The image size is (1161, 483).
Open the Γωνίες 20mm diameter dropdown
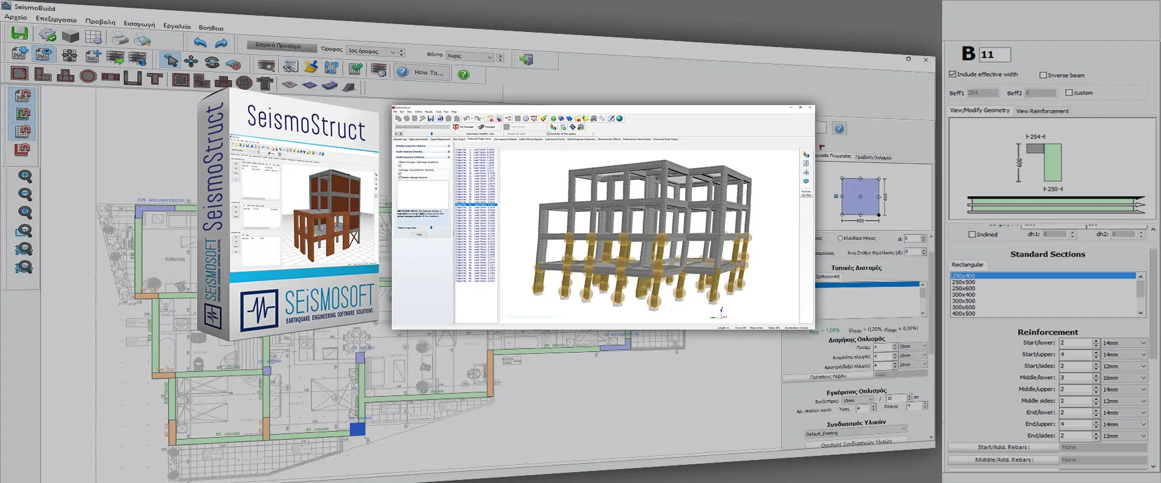(x=912, y=346)
